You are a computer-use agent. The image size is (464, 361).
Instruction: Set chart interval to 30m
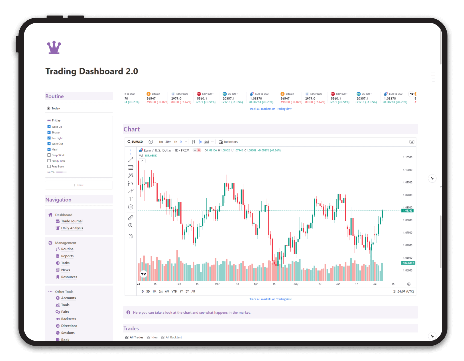tap(168, 142)
